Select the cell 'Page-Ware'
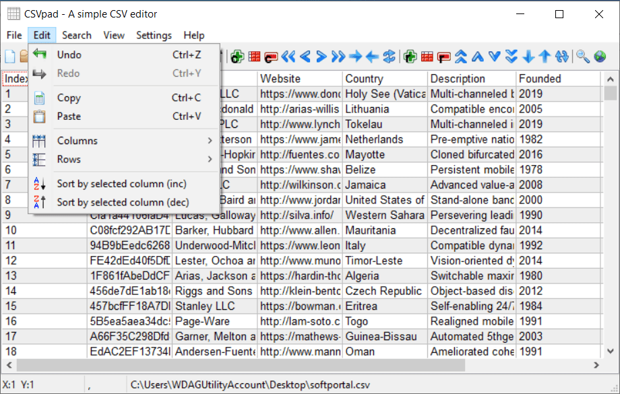 point(214,322)
